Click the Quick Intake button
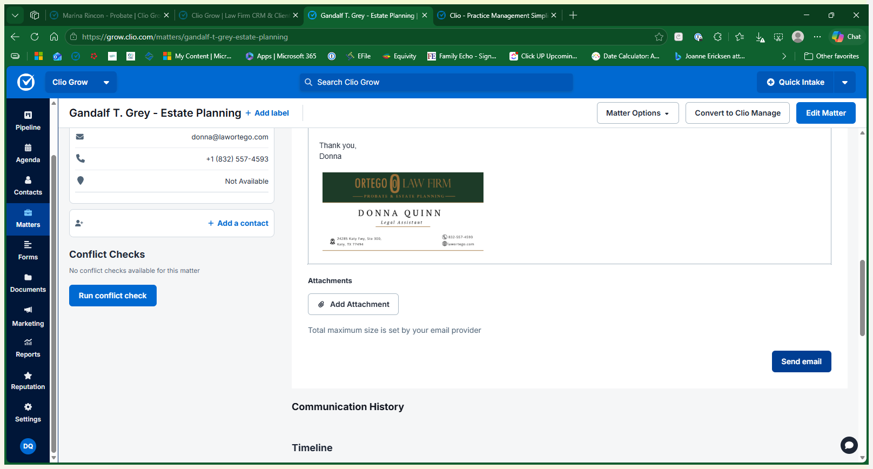The width and height of the screenshot is (873, 469). point(796,82)
